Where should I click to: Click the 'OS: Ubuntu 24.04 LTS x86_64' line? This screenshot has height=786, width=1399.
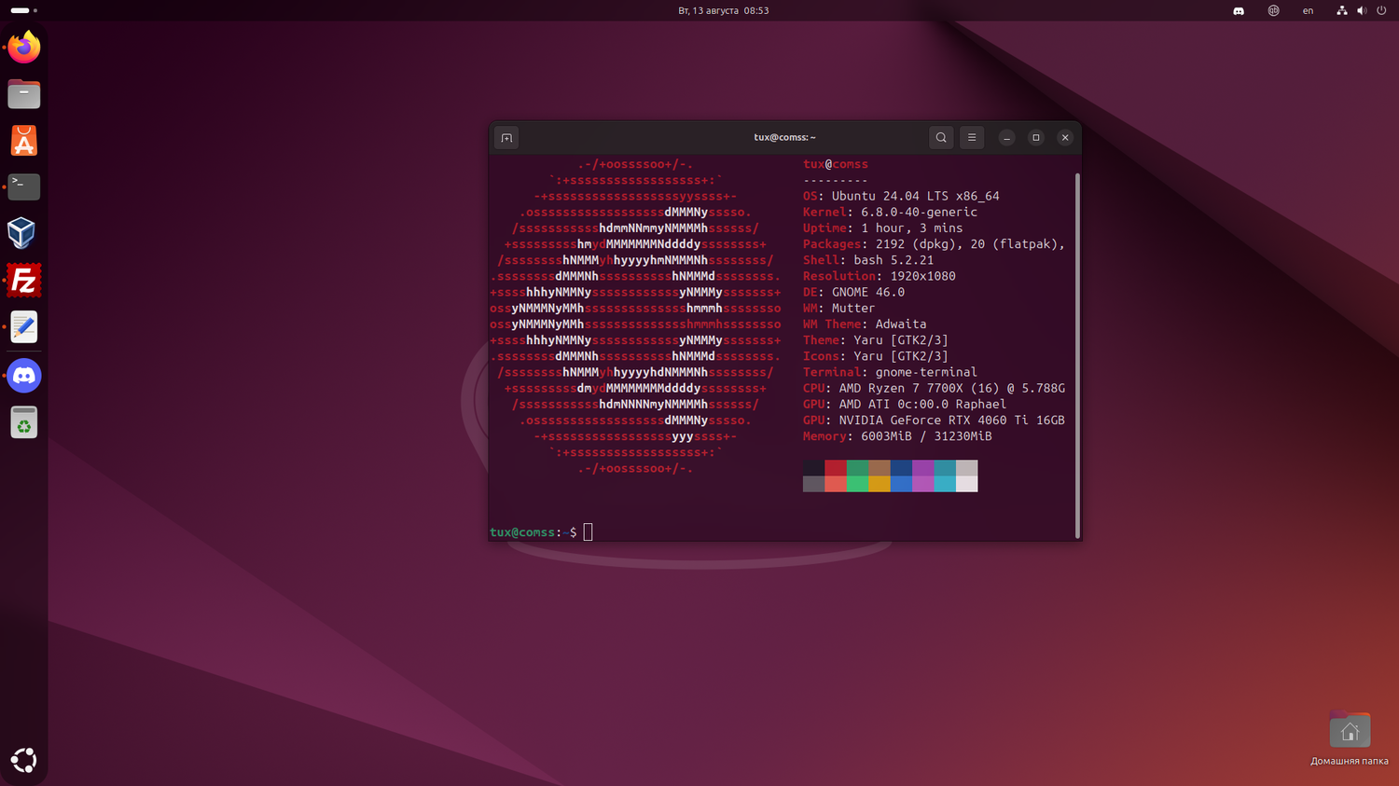[901, 197]
